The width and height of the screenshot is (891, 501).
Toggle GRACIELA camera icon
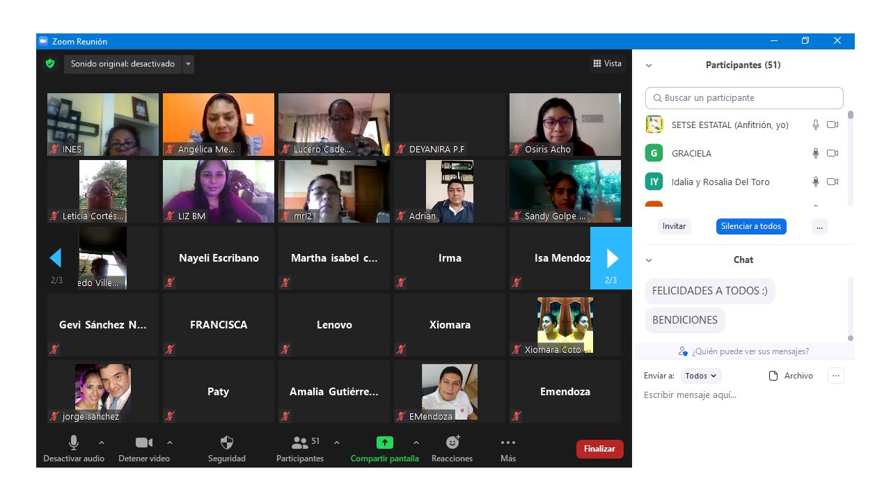click(833, 154)
